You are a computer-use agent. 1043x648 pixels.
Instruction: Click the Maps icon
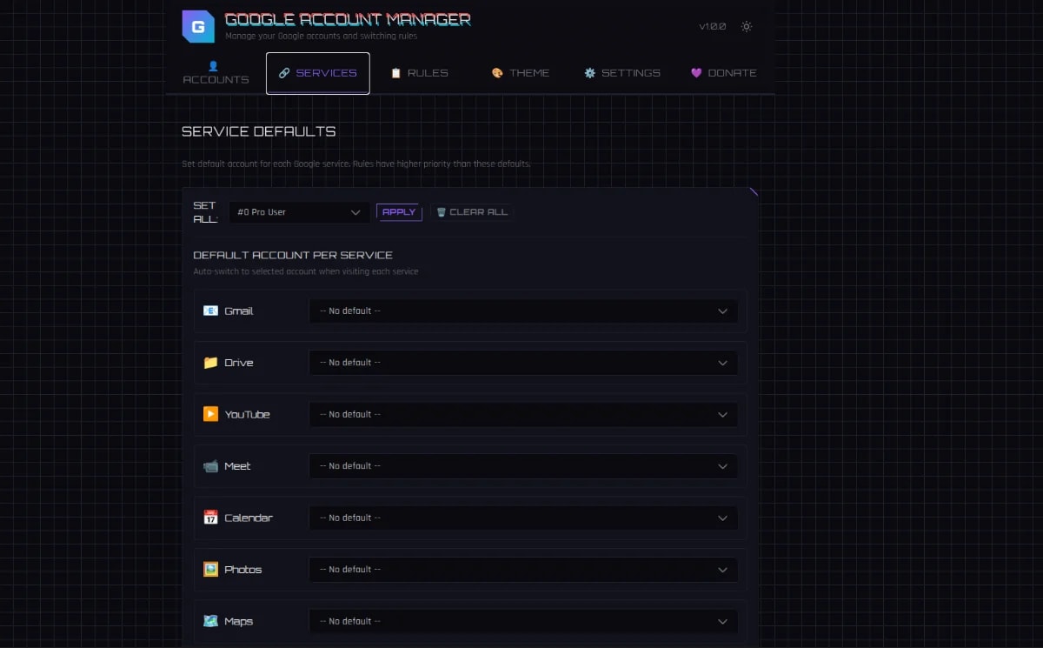click(210, 621)
